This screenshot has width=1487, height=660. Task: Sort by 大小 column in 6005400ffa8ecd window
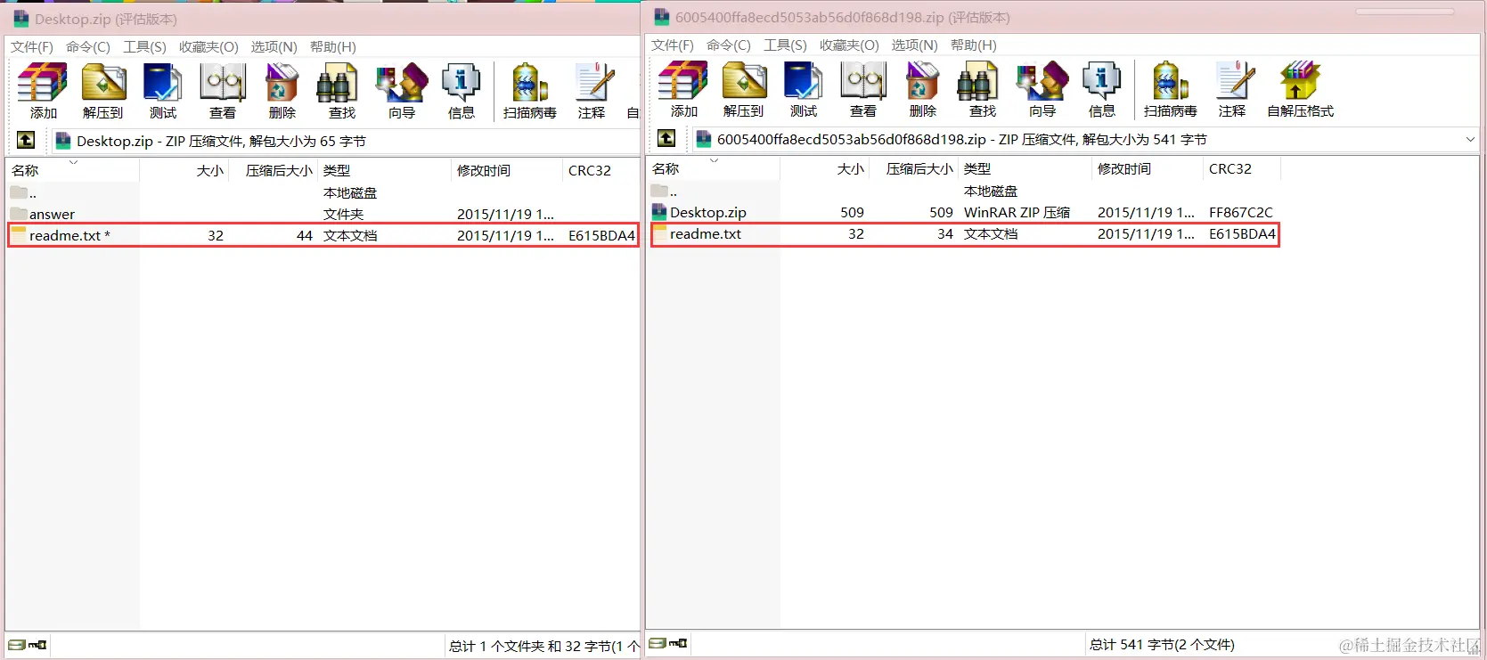(x=825, y=168)
